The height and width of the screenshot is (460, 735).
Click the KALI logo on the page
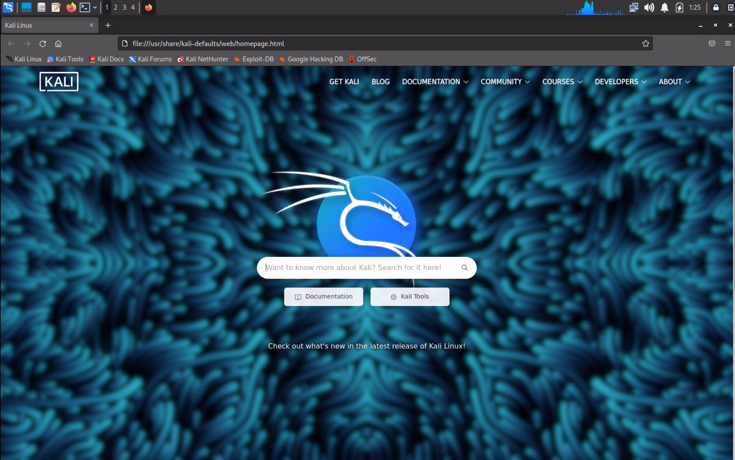click(x=59, y=82)
